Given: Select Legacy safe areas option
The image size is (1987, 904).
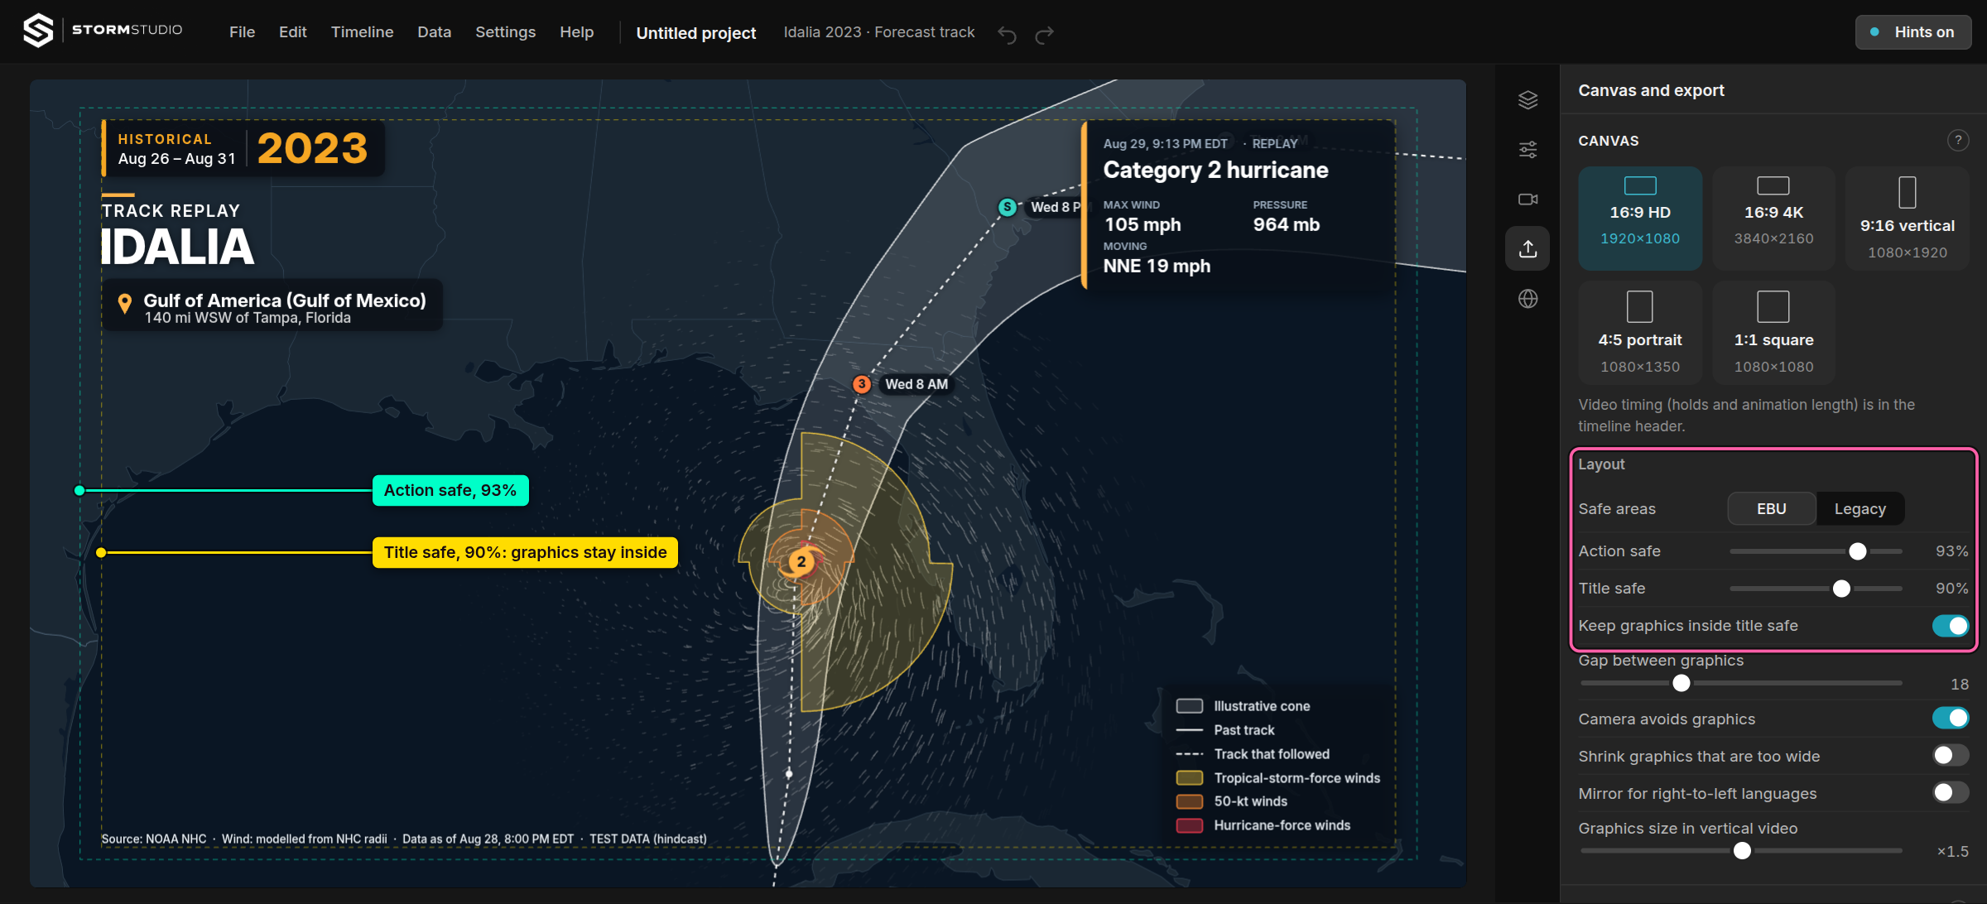Looking at the screenshot, I should click(x=1860, y=508).
